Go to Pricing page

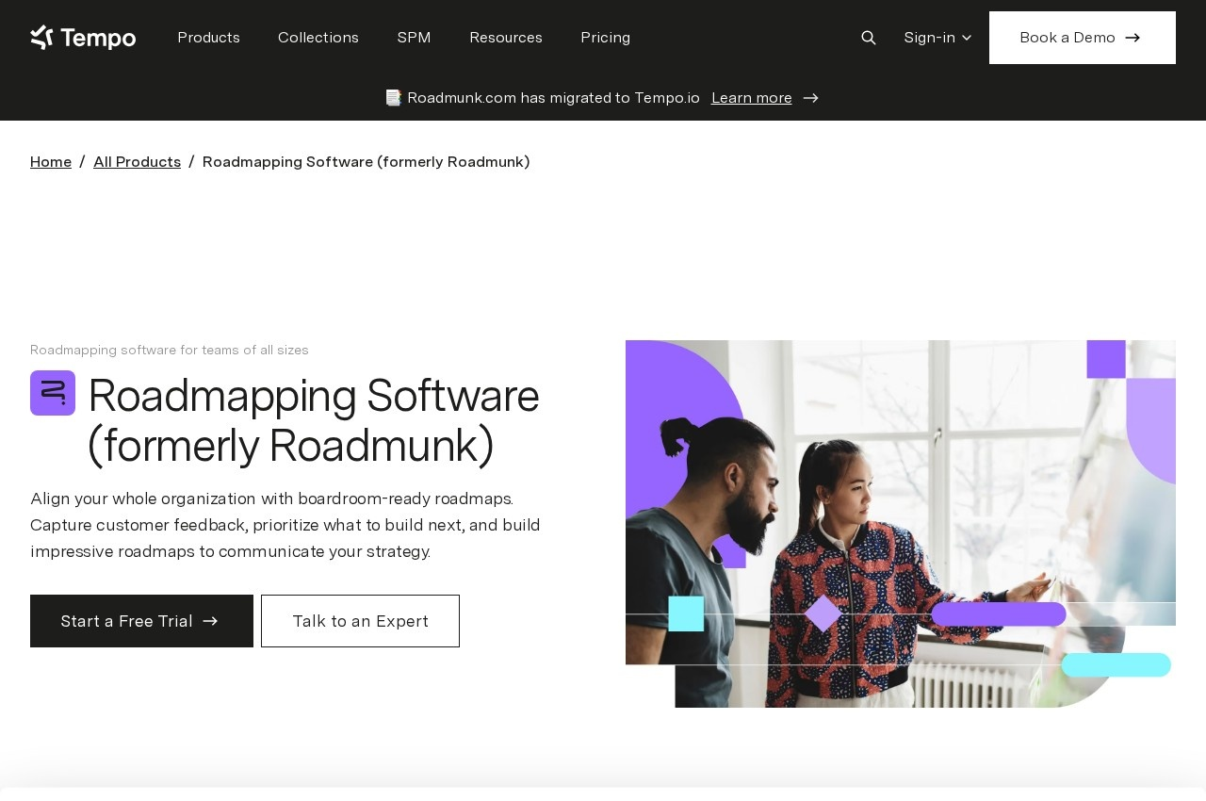pos(605,38)
